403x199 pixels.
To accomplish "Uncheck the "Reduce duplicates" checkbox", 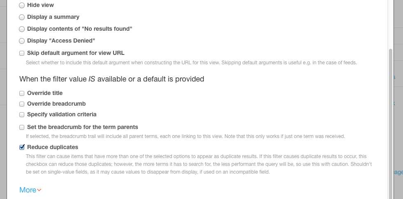I will click(22, 147).
